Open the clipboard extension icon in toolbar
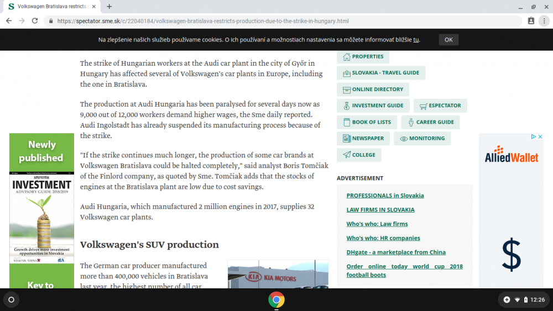Viewport: 553px width, 311px height. coord(531,21)
